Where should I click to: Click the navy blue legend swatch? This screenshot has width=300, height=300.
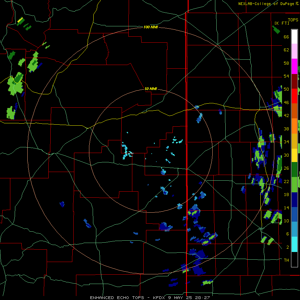tap(294, 200)
